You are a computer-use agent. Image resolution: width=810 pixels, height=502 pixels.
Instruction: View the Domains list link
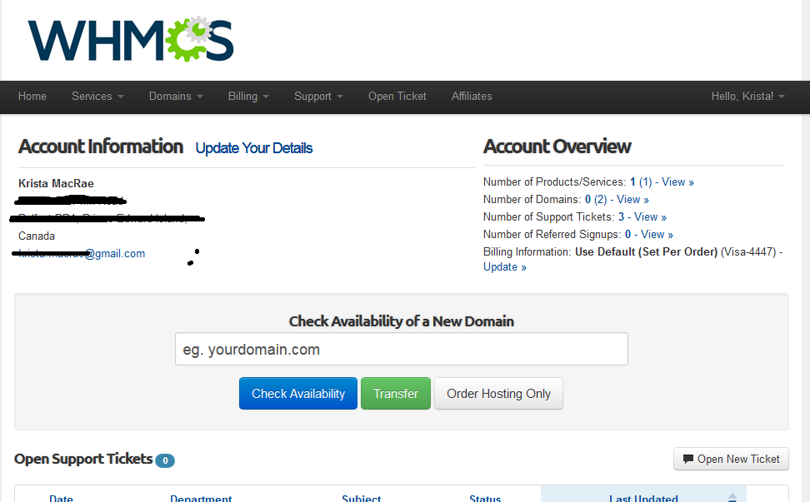pos(632,200)
